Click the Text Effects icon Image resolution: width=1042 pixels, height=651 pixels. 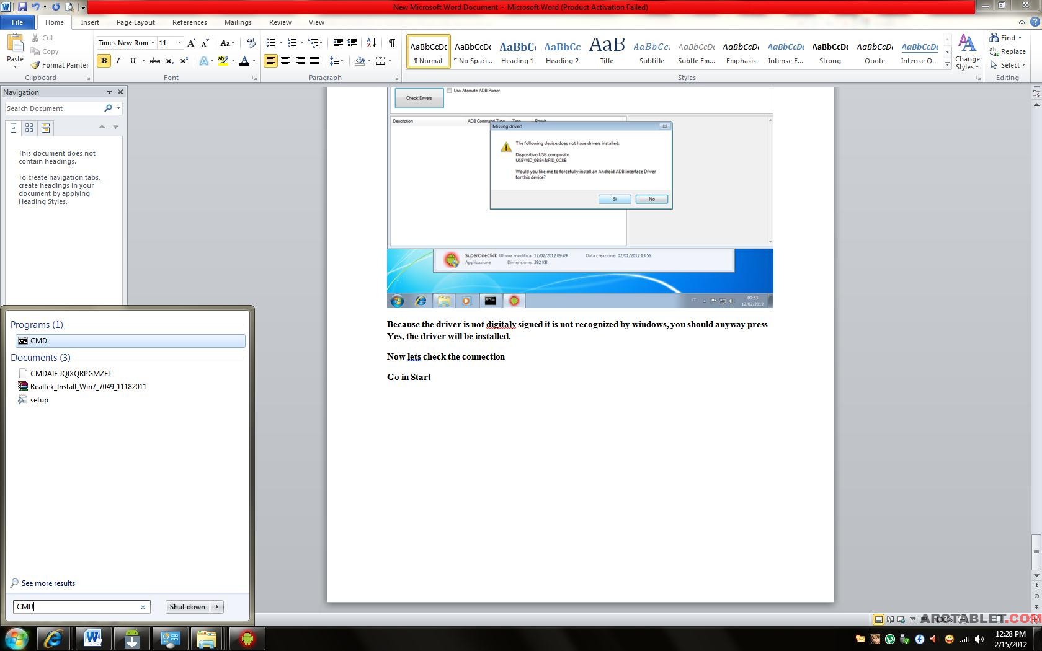tap(203, 61)
